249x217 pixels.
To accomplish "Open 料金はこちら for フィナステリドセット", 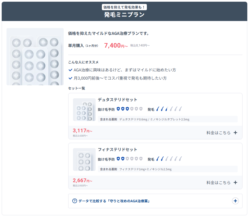I will [x=218, y=182].
